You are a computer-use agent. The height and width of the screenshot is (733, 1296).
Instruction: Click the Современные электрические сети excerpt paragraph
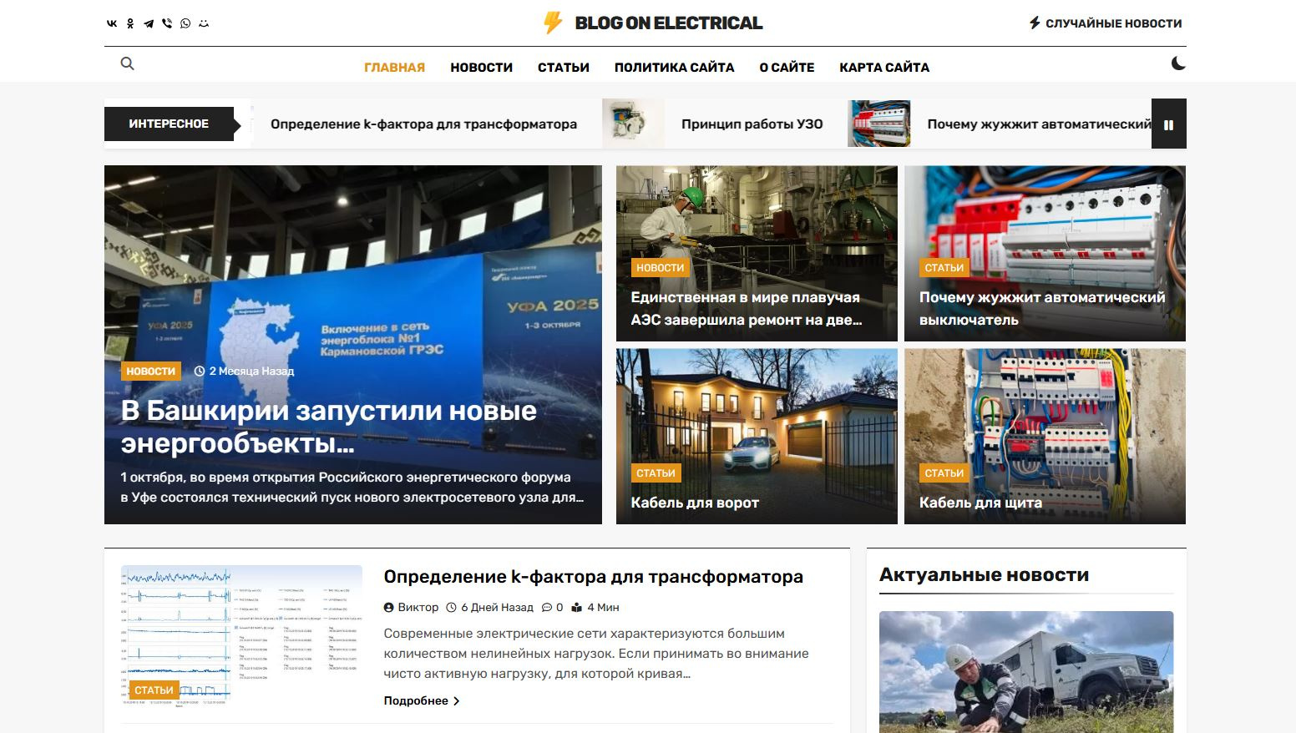[596, 654]
